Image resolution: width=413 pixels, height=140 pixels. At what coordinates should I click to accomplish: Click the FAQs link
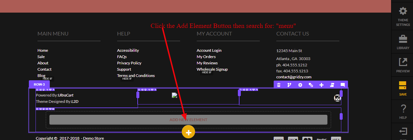pos(122,57)
